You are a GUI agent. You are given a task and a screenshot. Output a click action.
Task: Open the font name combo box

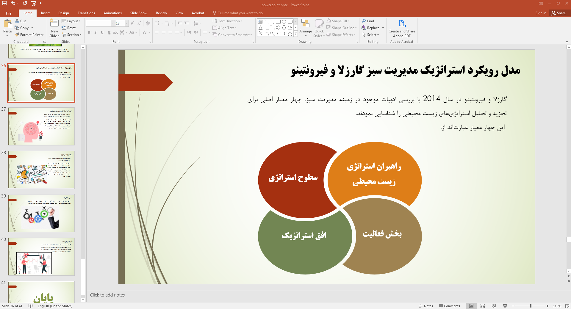pos(100,23)
